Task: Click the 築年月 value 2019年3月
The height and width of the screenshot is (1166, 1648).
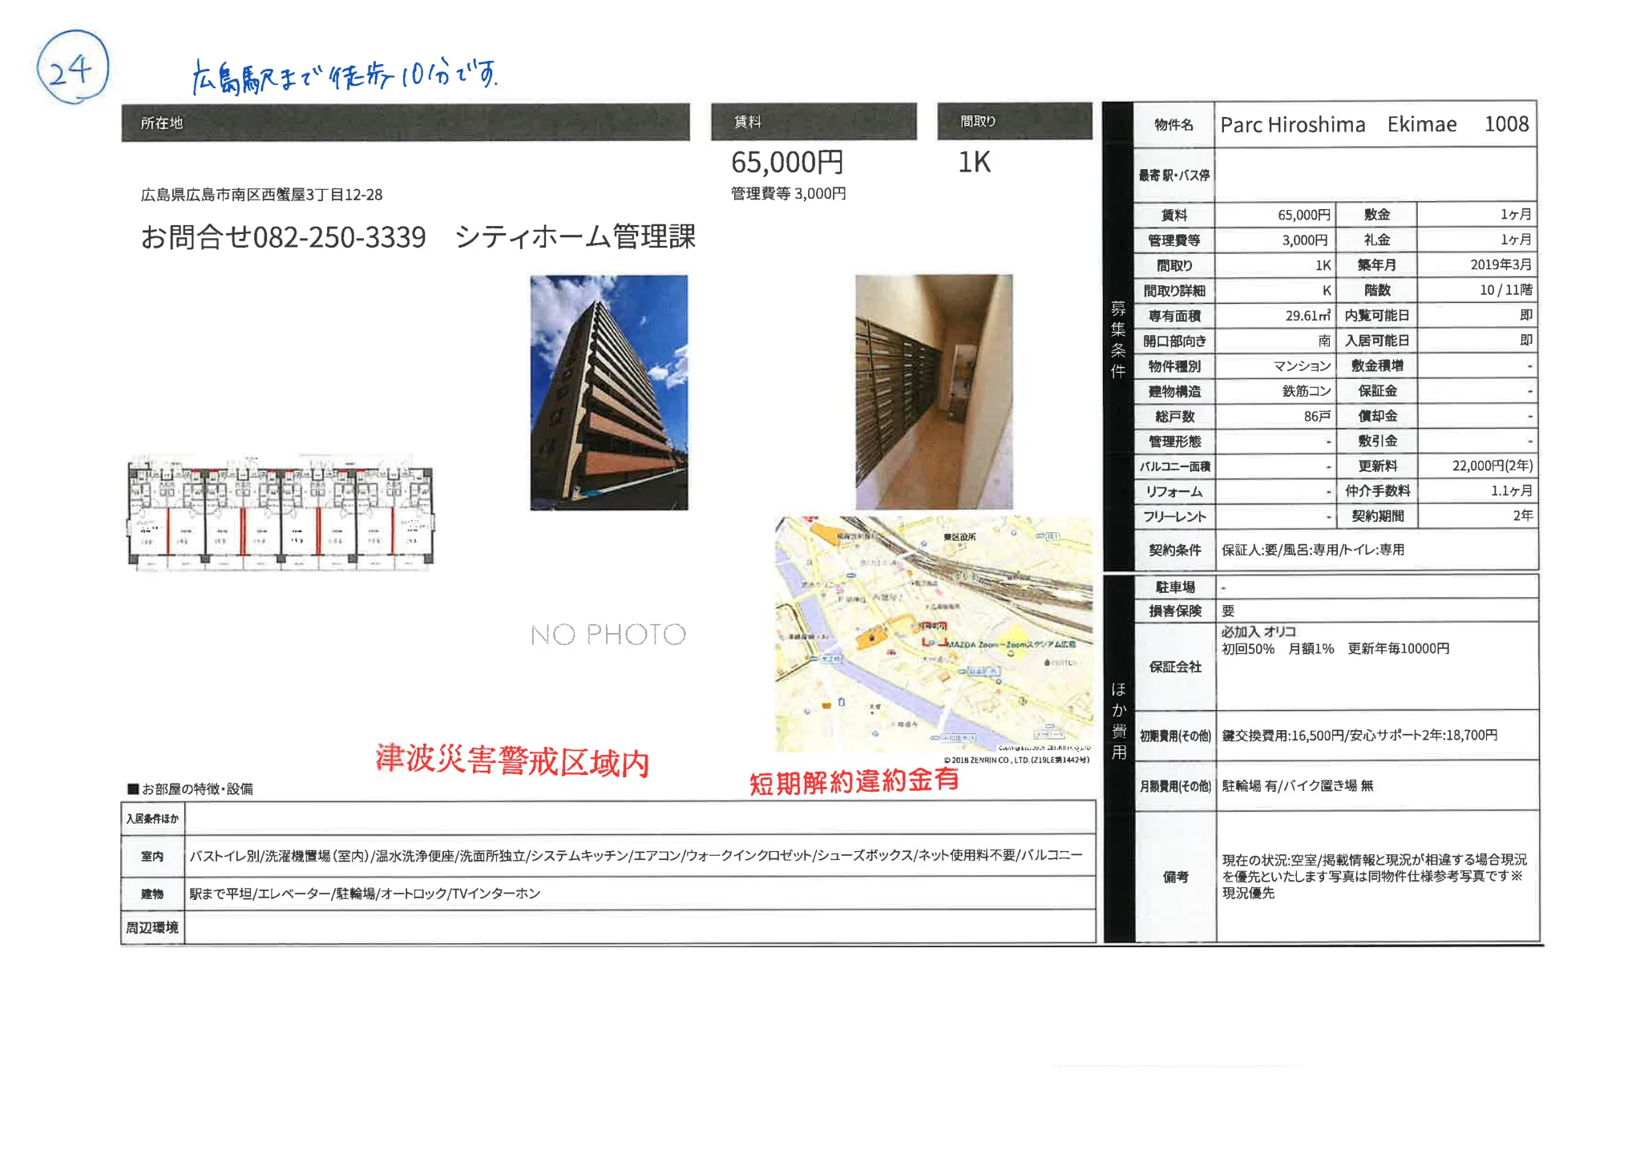Action: pyautogui.click(x=1501, y=265)
